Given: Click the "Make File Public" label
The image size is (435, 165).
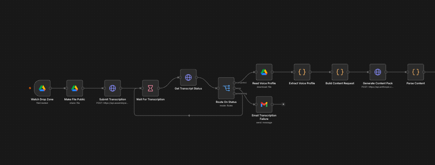Looking at the screenshot, I should (74, 99).
